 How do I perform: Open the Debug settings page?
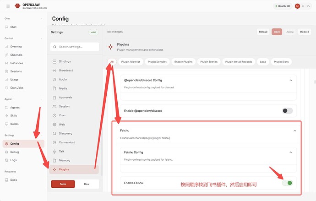click(14, 152)
